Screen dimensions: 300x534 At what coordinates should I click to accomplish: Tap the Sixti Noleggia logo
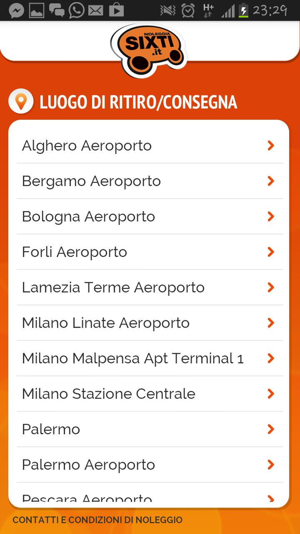tap(149, 50)
